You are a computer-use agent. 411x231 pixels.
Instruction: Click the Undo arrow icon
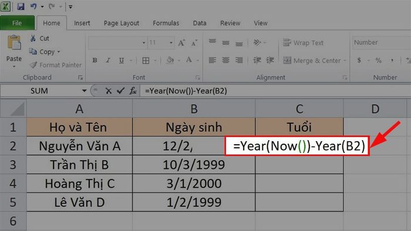coord(33,6)
